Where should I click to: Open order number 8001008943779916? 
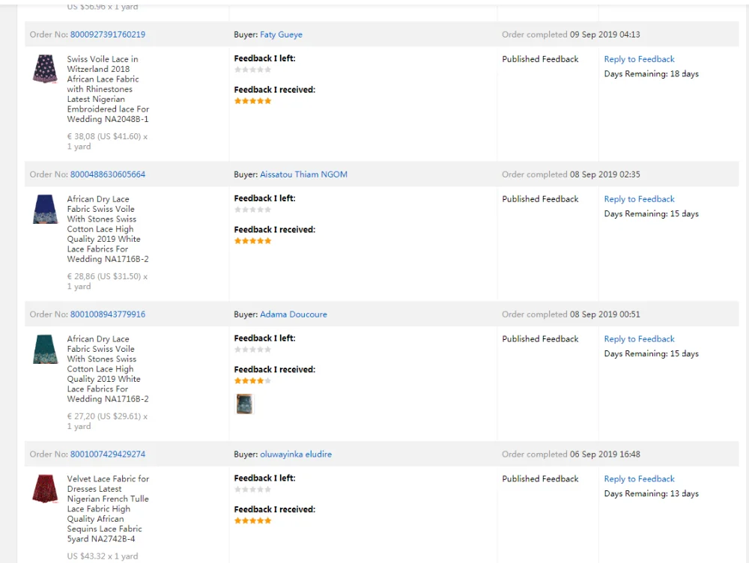[107, 314]
